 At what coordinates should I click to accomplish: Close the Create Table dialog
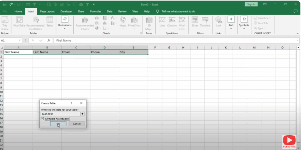(x=81, y=103)
